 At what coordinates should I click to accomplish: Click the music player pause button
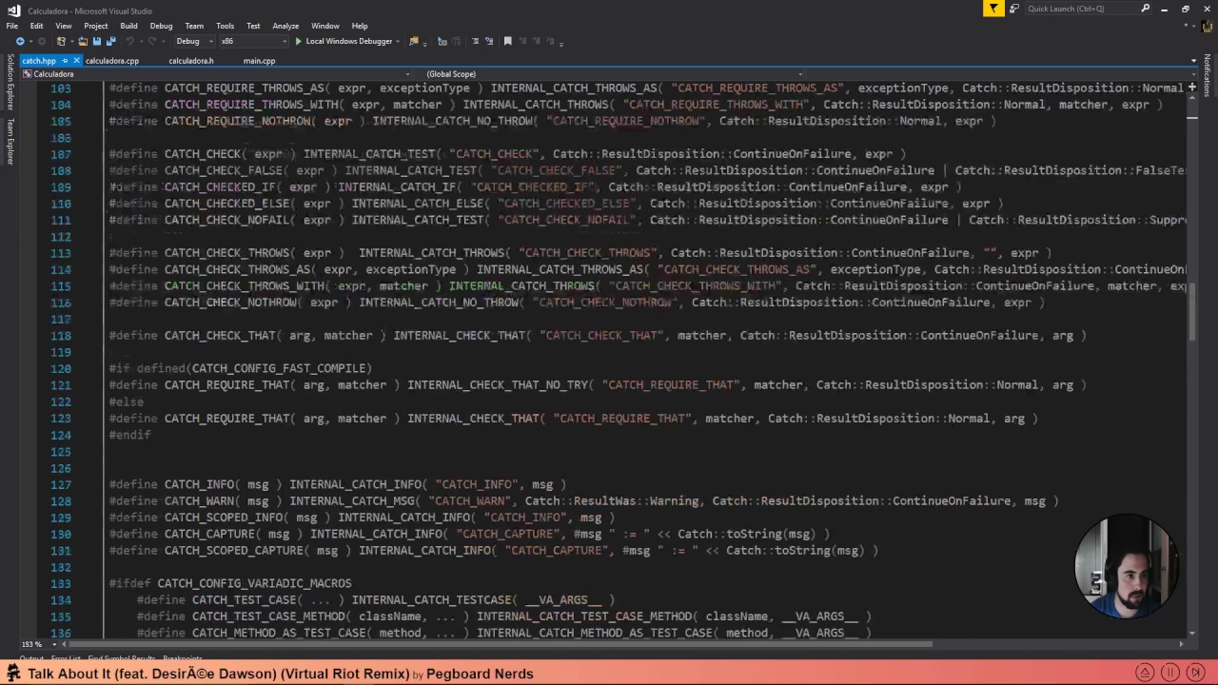[x=1170, y=673]
